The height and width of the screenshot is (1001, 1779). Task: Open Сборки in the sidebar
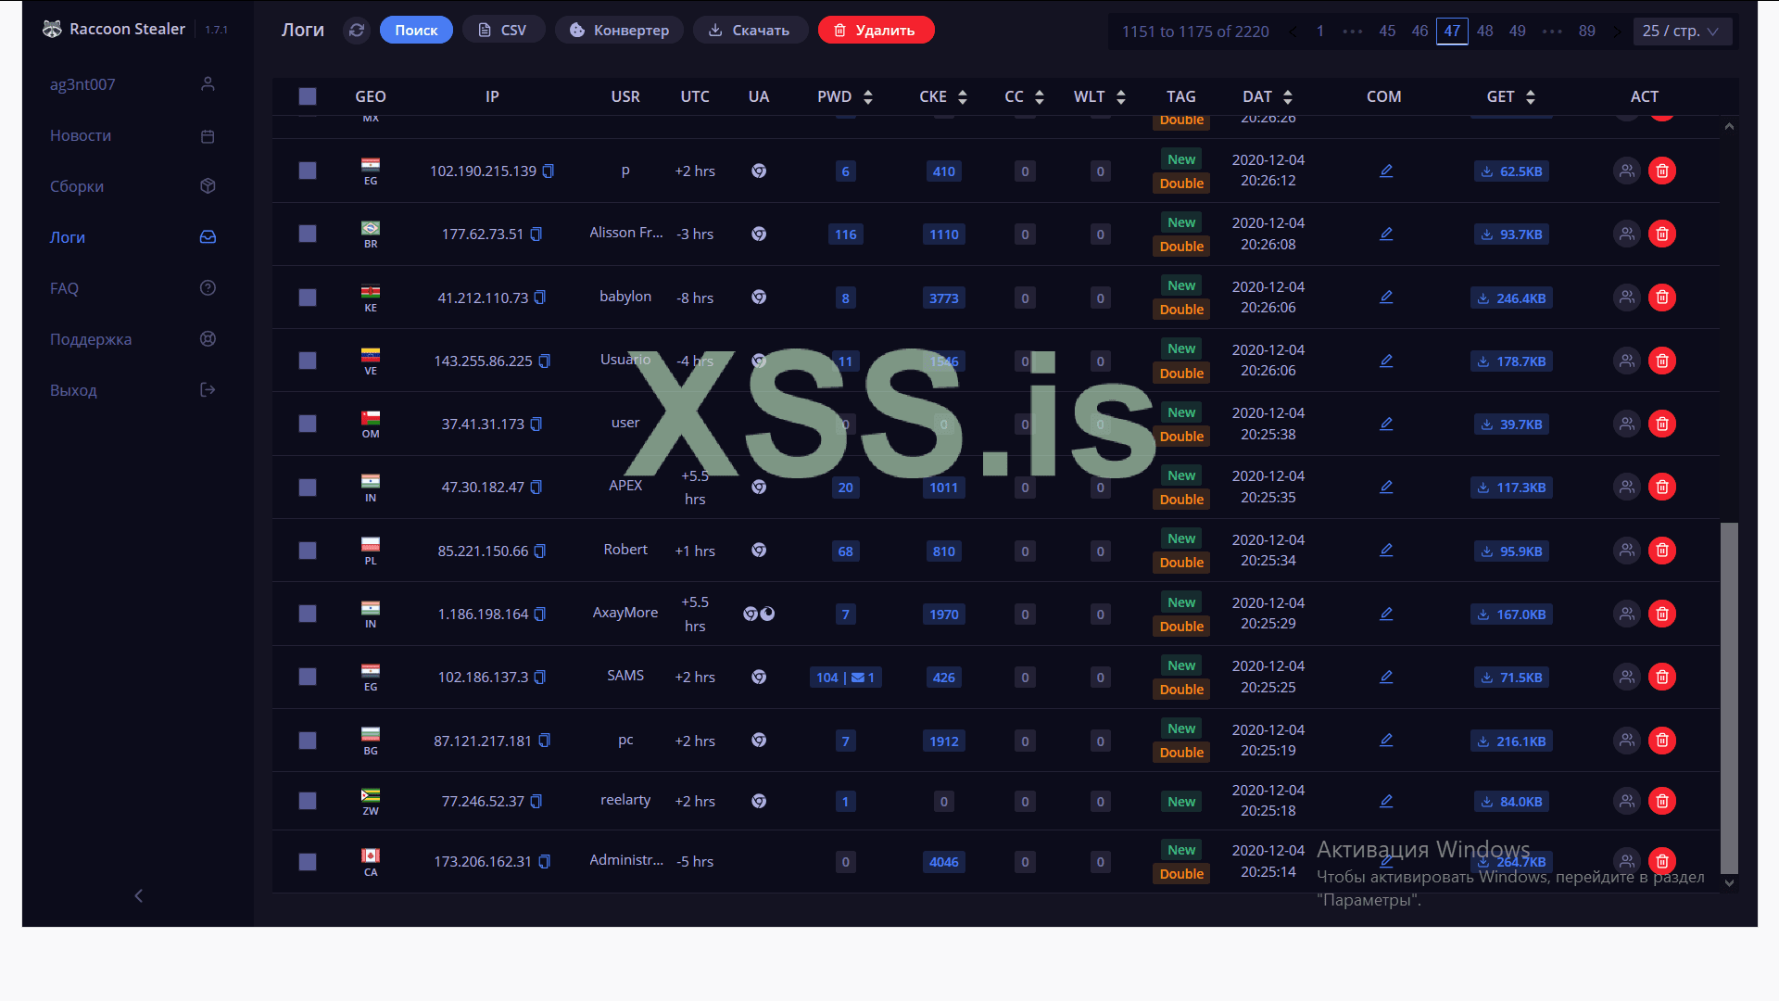[x=77, y=186]
